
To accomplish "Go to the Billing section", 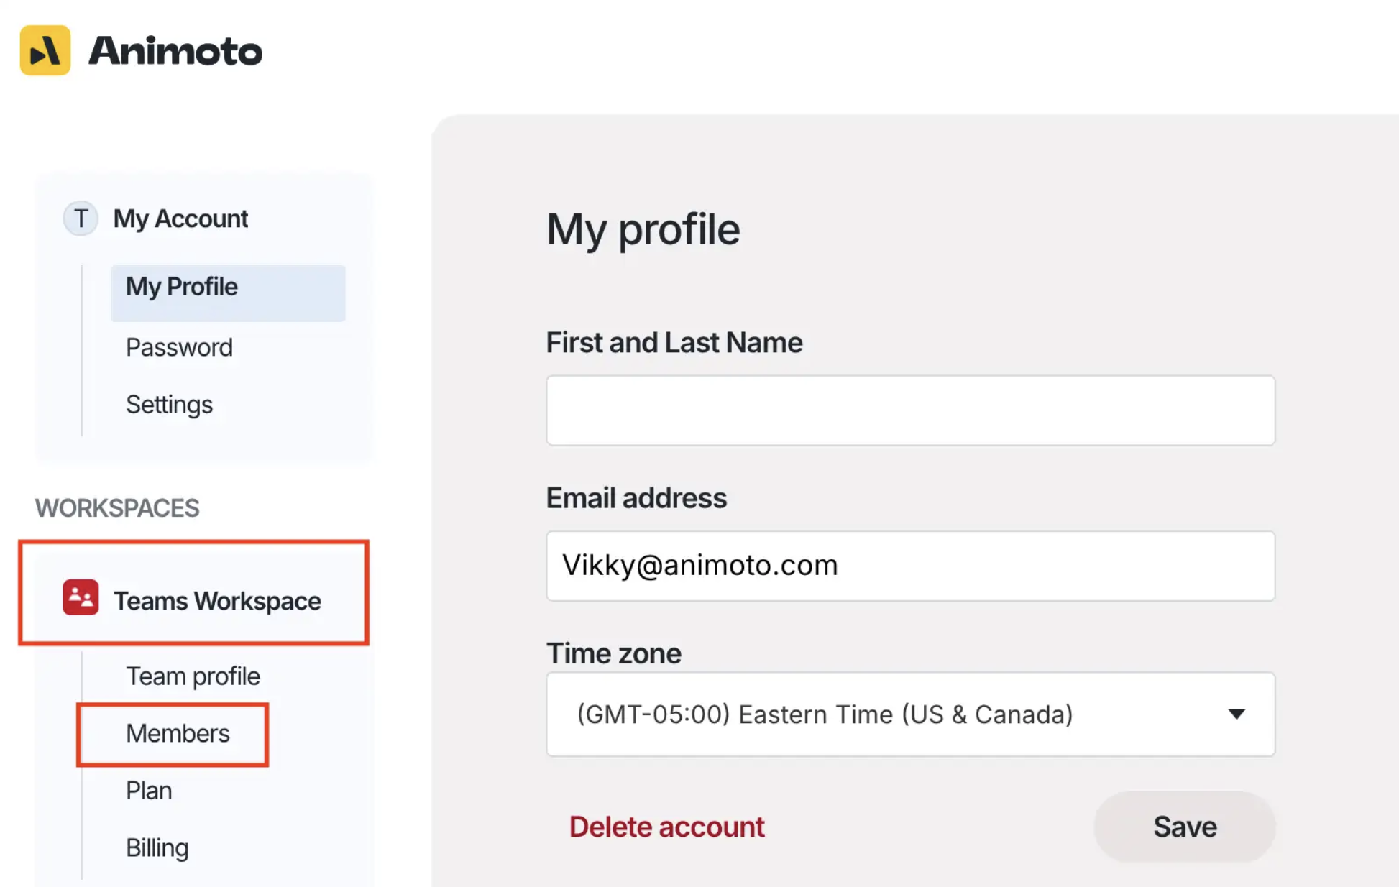I will pos(157,848).
